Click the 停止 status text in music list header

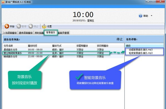[x=119, y=39]
